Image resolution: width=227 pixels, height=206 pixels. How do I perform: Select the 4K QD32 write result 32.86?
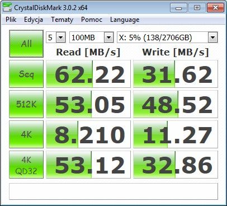click(x=176, y=165)
